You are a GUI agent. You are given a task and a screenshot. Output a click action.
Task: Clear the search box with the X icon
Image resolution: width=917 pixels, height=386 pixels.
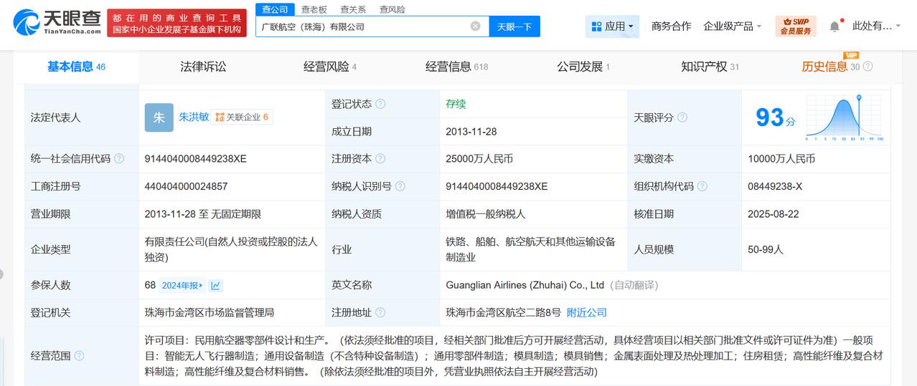(x=476, y=26)
